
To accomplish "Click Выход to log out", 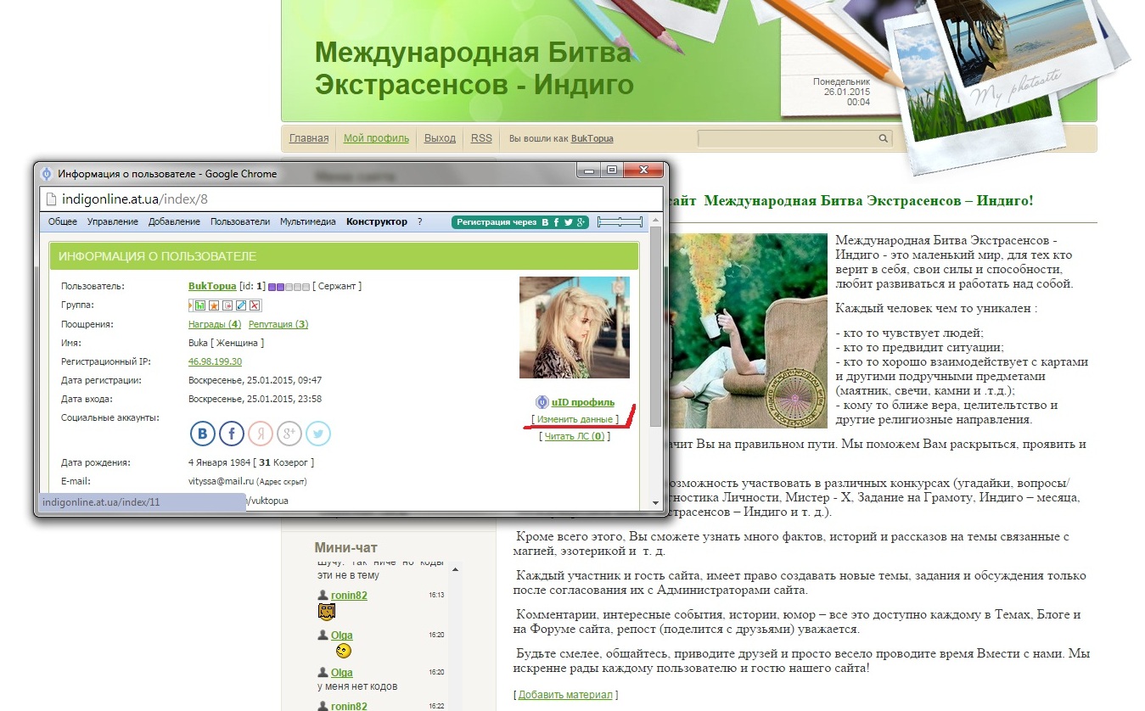I will [x=440, y=138].
